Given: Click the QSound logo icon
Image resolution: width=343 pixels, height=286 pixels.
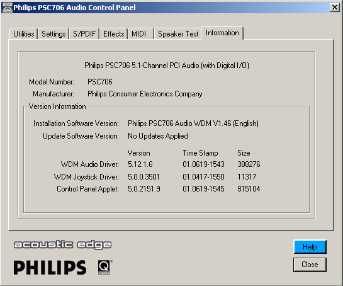Looking at the screenshot, I should click(104, 267).
